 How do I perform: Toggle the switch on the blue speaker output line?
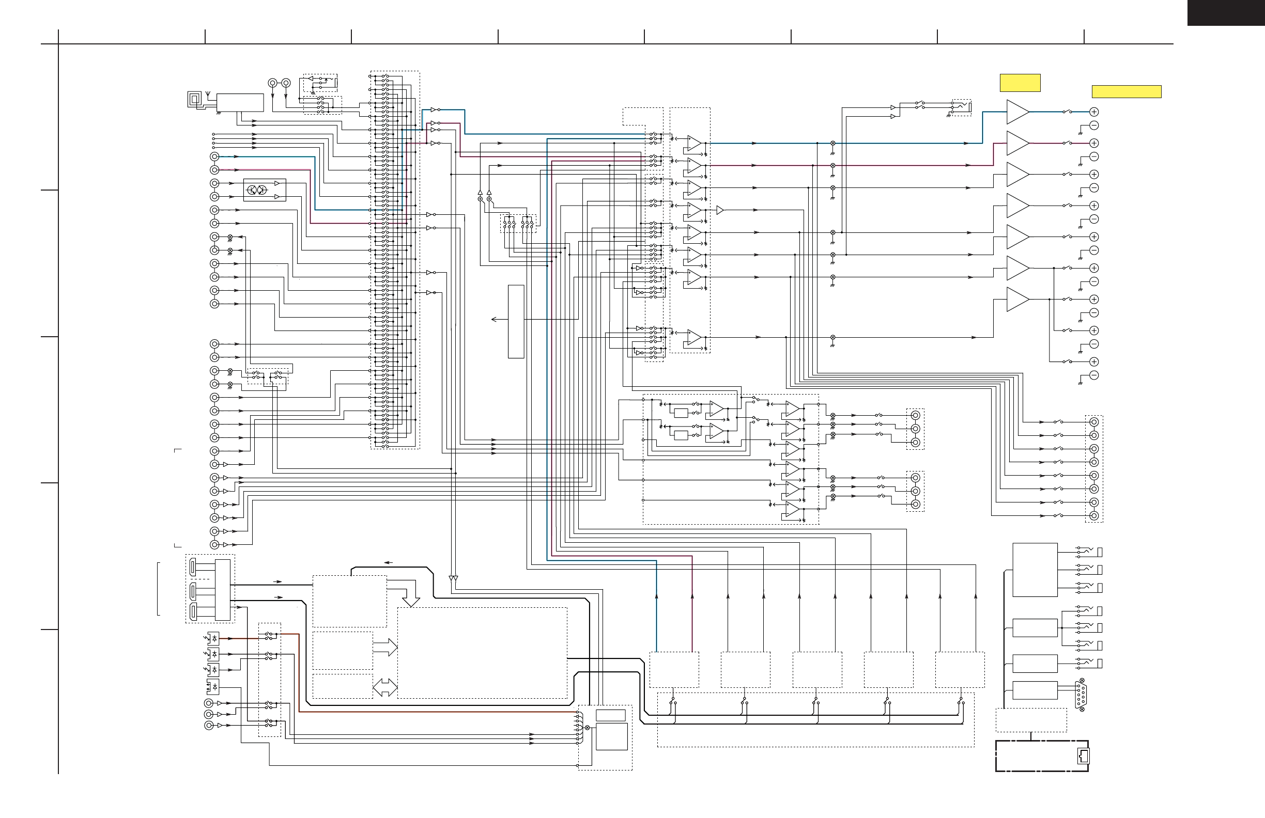pyautogui.click(x=1067, y=112)
